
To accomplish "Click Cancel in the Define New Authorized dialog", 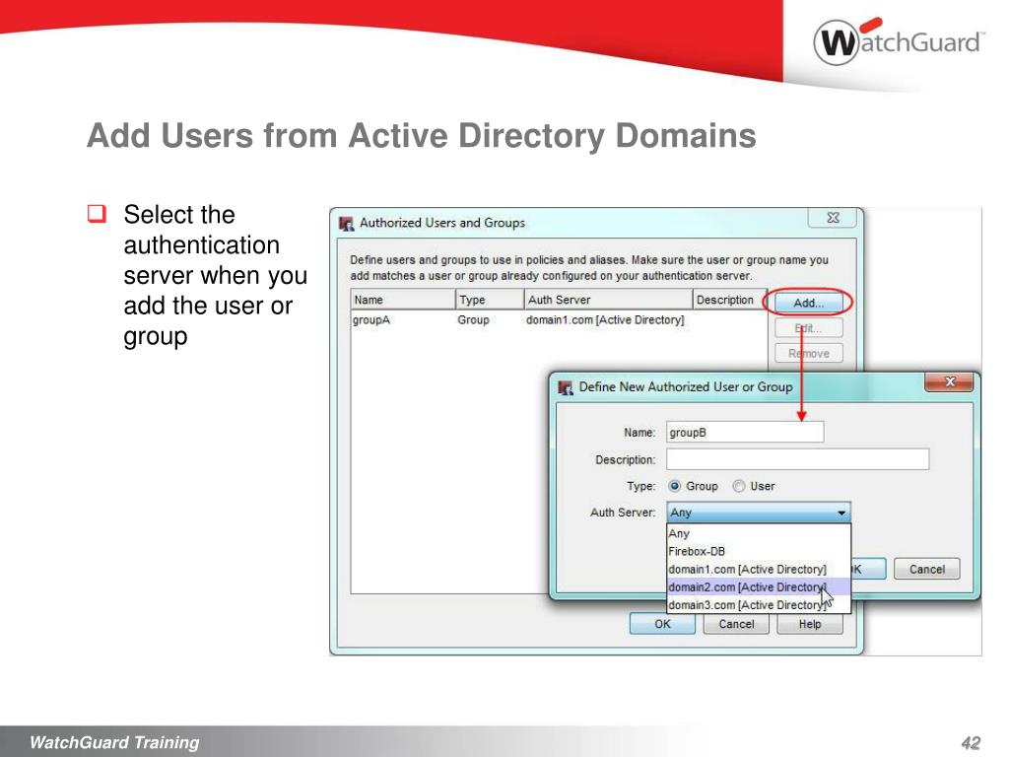I will pos(926,569).
